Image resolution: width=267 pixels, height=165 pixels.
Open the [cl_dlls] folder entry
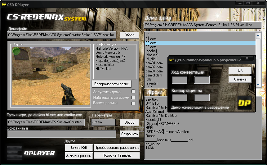(x=151, y=59)
